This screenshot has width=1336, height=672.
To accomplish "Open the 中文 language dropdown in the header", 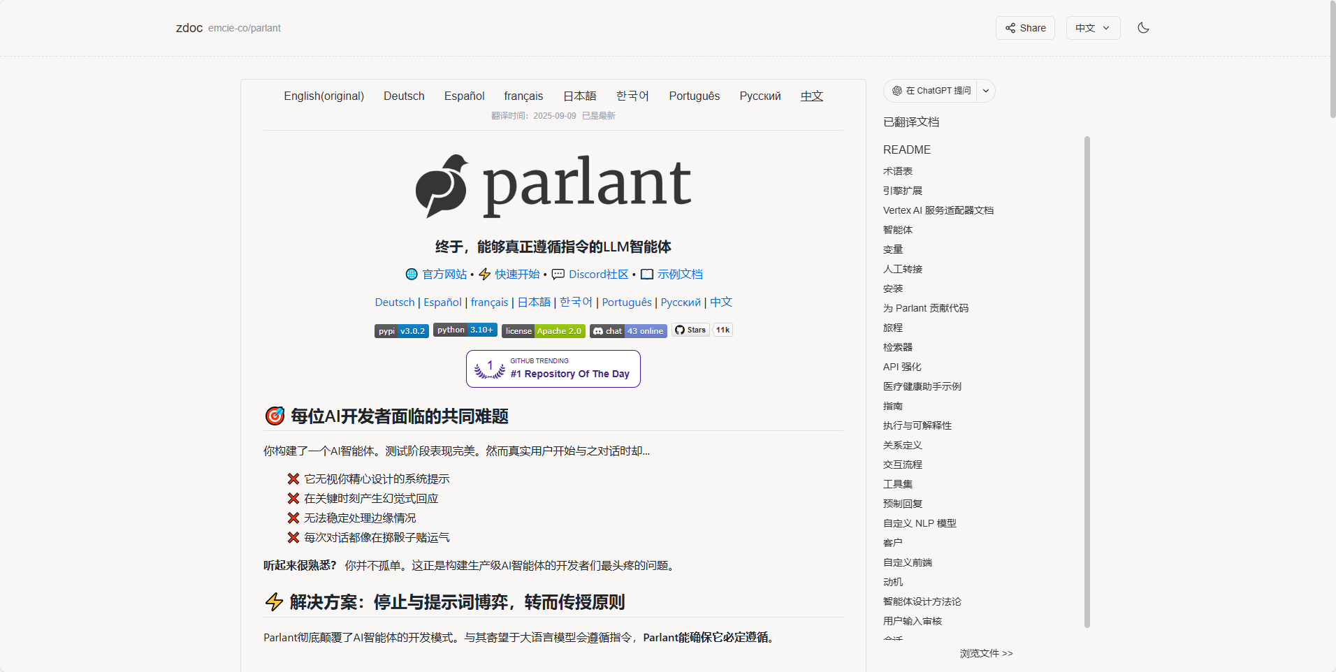I will pyautogui.click(x=1093, y=28).
